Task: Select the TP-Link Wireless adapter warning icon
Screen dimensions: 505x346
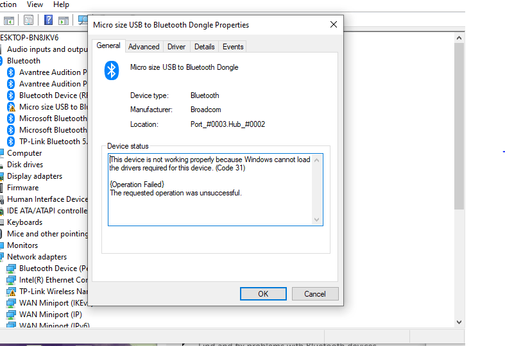Action: [11, 292]
